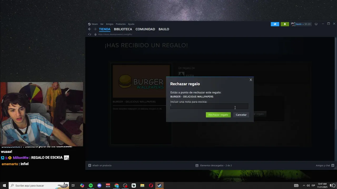This screenshot has height=189, width=337.
Task: Open the Productos menu
Action: pyautogui.click(x=121, y=24)
